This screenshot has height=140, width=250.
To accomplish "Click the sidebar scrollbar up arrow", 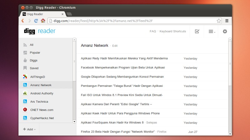I will [x=74, y=40].
